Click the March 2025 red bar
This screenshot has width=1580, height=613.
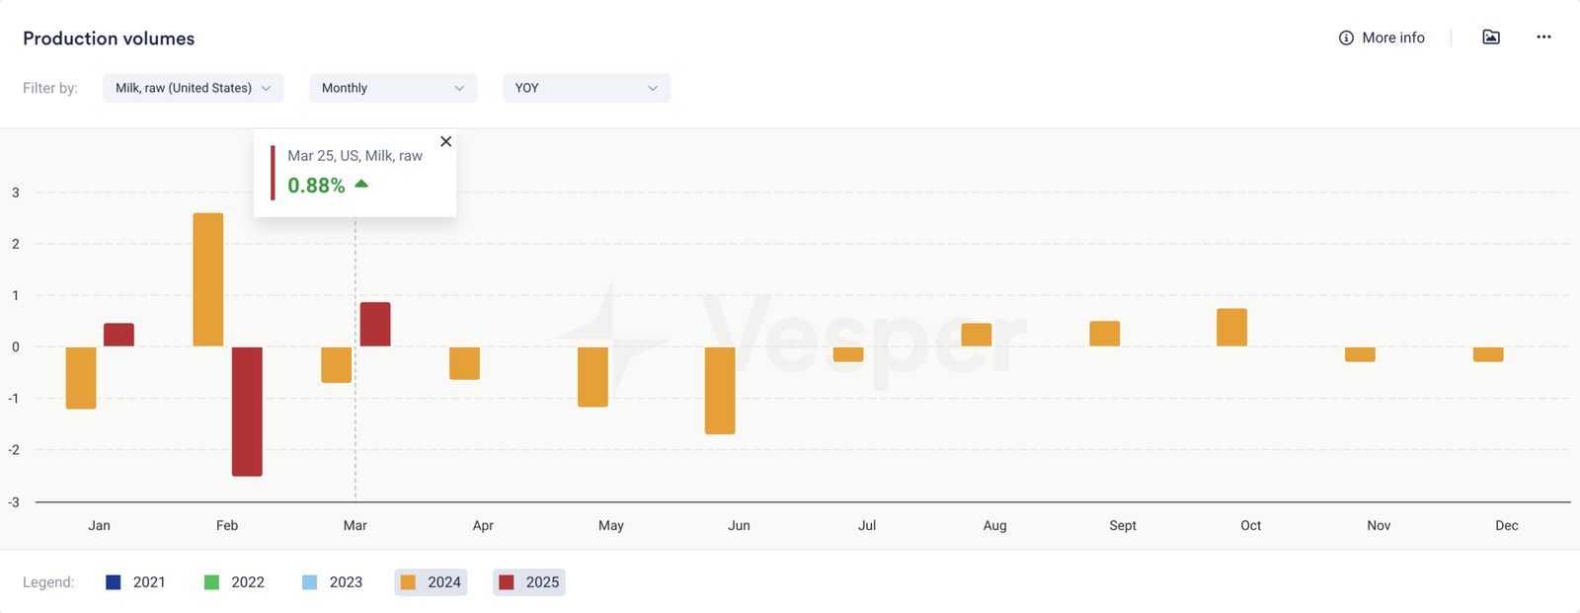point(375,324)
